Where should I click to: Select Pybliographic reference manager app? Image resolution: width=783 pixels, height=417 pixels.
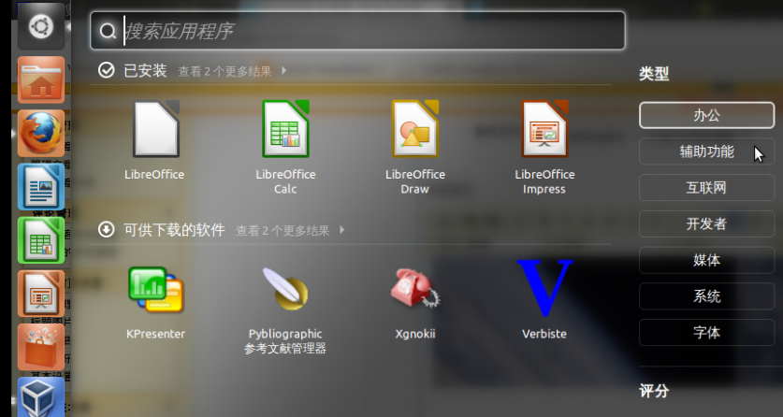(x=285, y=288)
